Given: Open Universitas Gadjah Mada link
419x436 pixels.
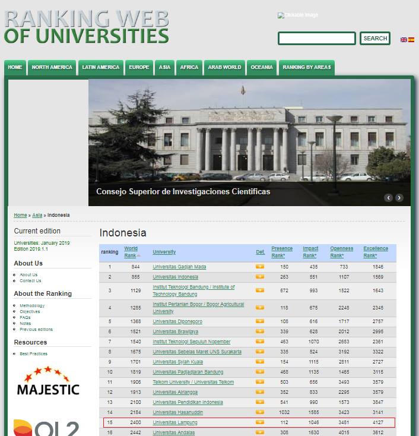Looking at the screenshot, I should 179,267.
